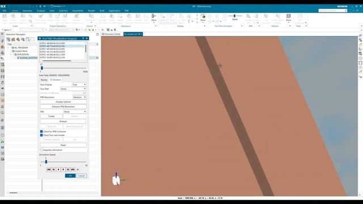Toggle Check for IPW Collisions checkbox

pyautogui.click(x=41, y=131)
